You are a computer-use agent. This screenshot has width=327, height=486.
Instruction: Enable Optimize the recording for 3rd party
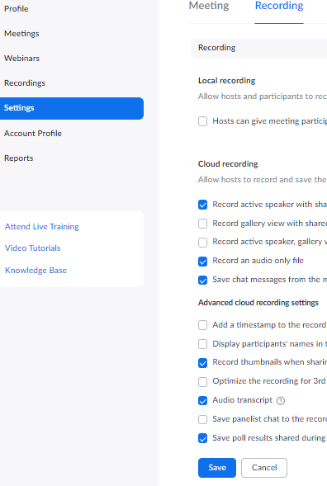click(x=202, y=381)
